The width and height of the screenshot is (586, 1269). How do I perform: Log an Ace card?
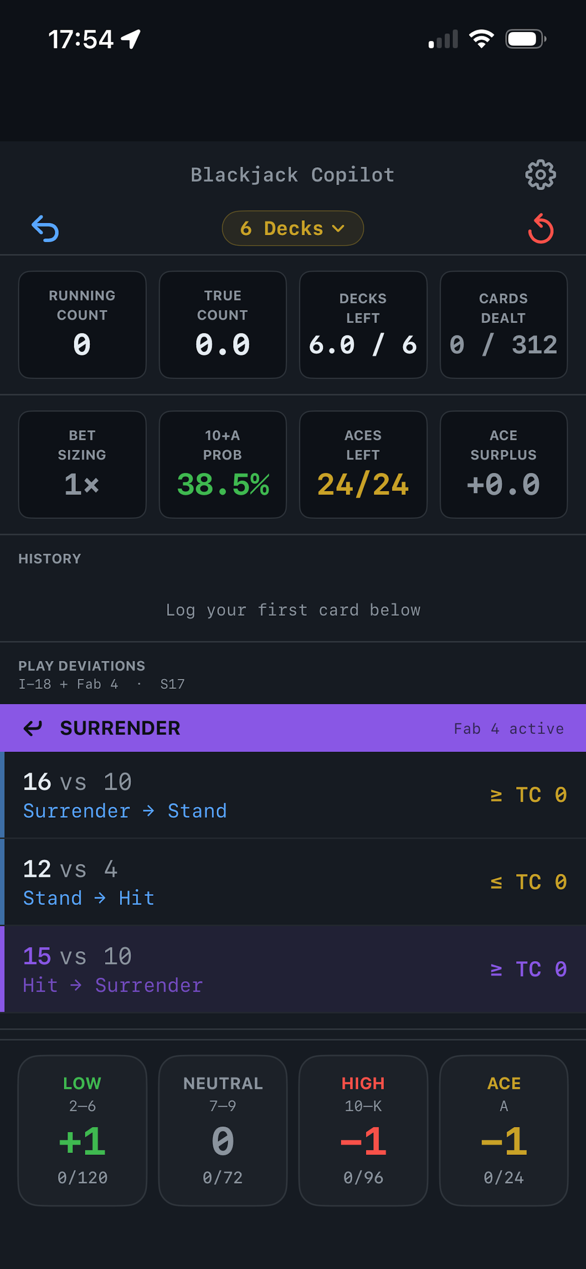coord(503,1131)
